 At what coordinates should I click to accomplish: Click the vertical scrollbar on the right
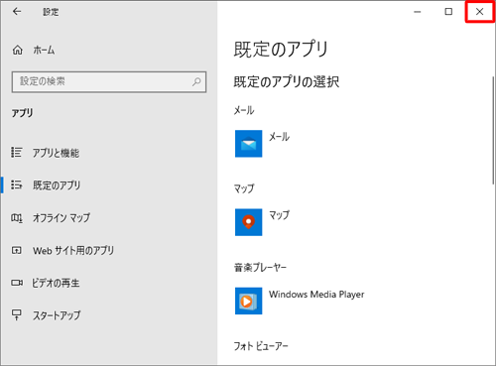click(x=493, y=130)
